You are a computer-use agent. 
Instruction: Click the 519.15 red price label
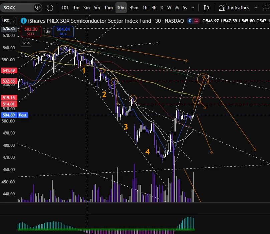[x=9, y=98]
